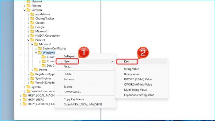Click the New context menu entry
215x121 pixels.
click(x=85, y=61)
